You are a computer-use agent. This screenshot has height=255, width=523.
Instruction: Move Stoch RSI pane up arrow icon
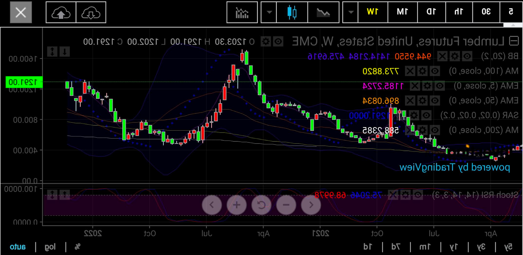click(65, 195)
